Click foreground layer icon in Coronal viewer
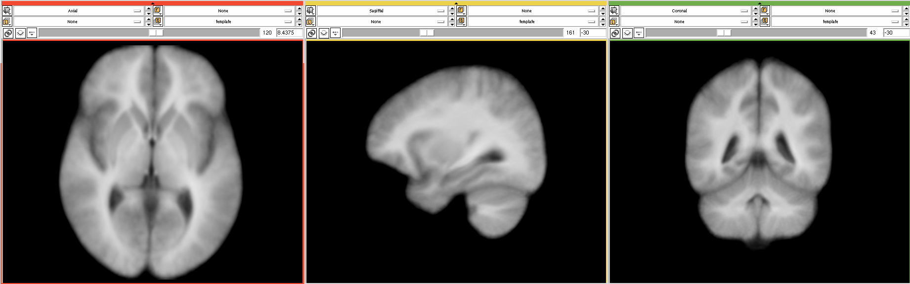The height and width of the screenshot is (284, 910). pyautogui.click(x=764, y=10)
